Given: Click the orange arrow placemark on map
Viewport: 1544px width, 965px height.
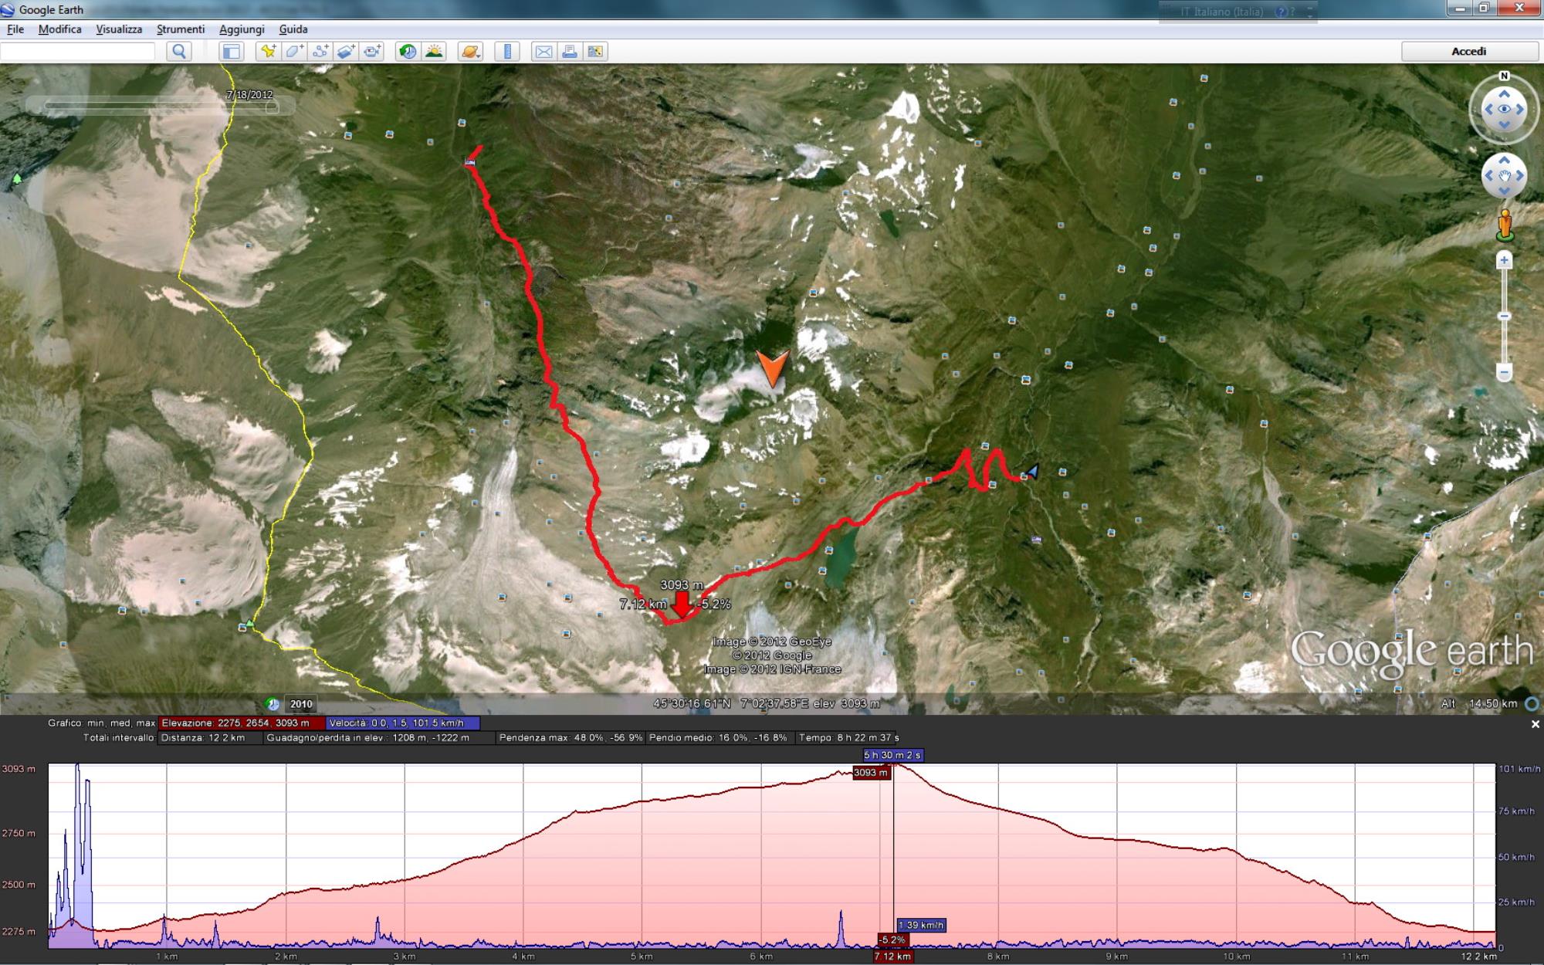Looking at the screenshot, I should 773,368.
